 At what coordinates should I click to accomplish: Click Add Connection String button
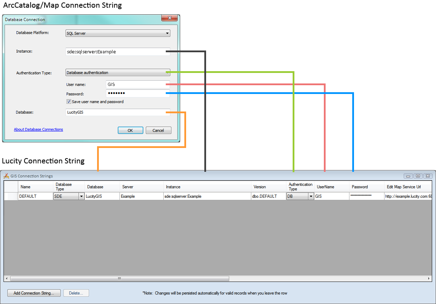click(34, 293)
